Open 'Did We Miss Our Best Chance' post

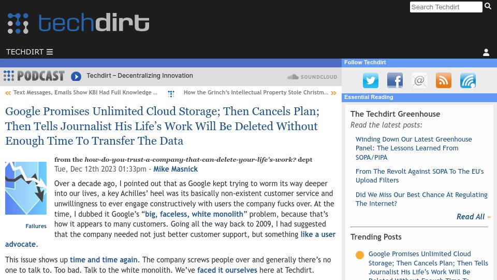click(x=421, y=199)
